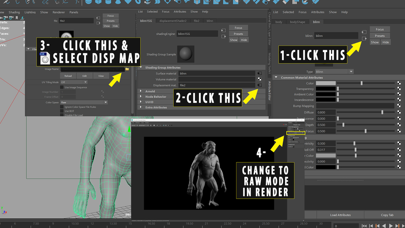Click the Reload button for the image file
Image resolution: width=405 pixels, height=228 pixels.
pos(68,76)
